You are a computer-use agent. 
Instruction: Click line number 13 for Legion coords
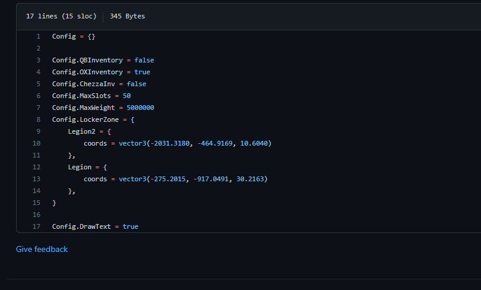click(x=37, y=179)
